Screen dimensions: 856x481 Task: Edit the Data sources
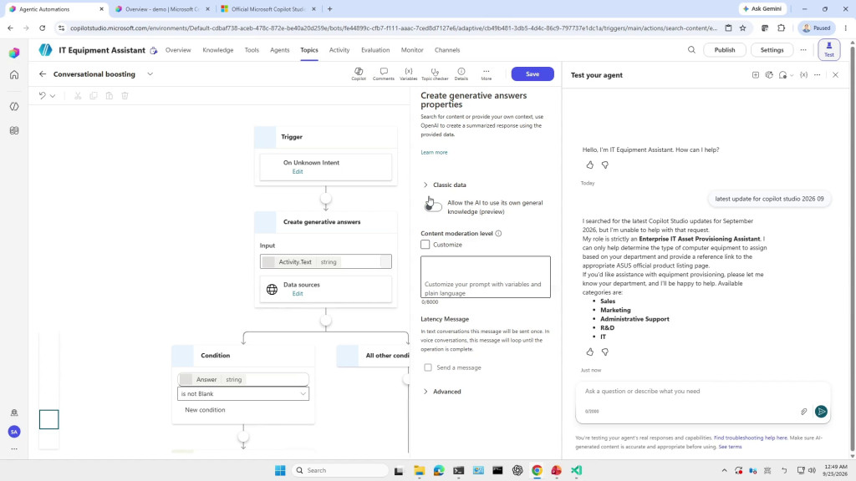(x=298, y=293)
